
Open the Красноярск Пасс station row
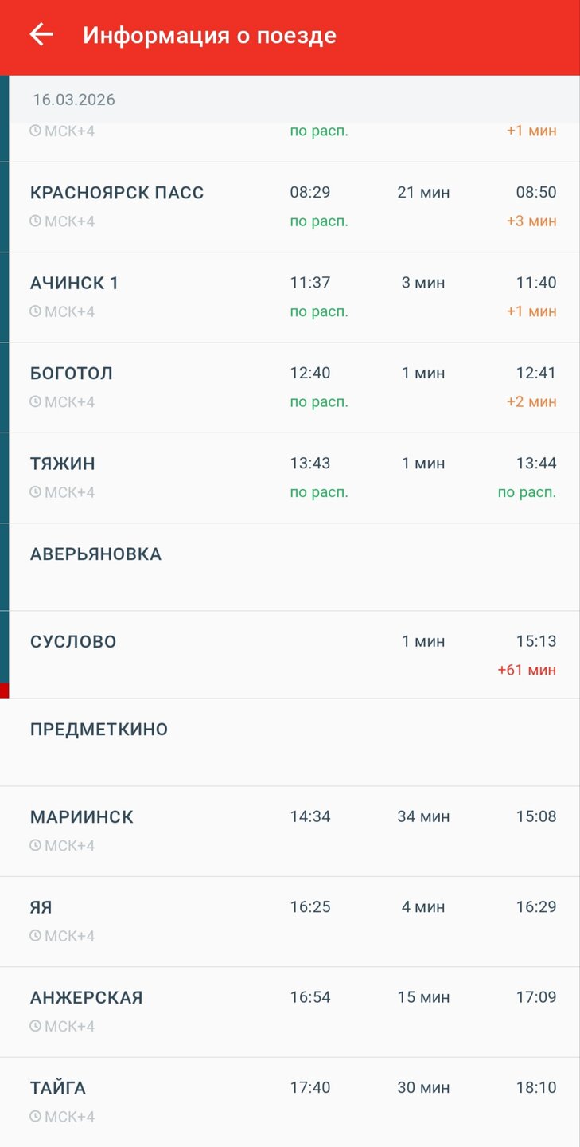(x=117, y=193)
